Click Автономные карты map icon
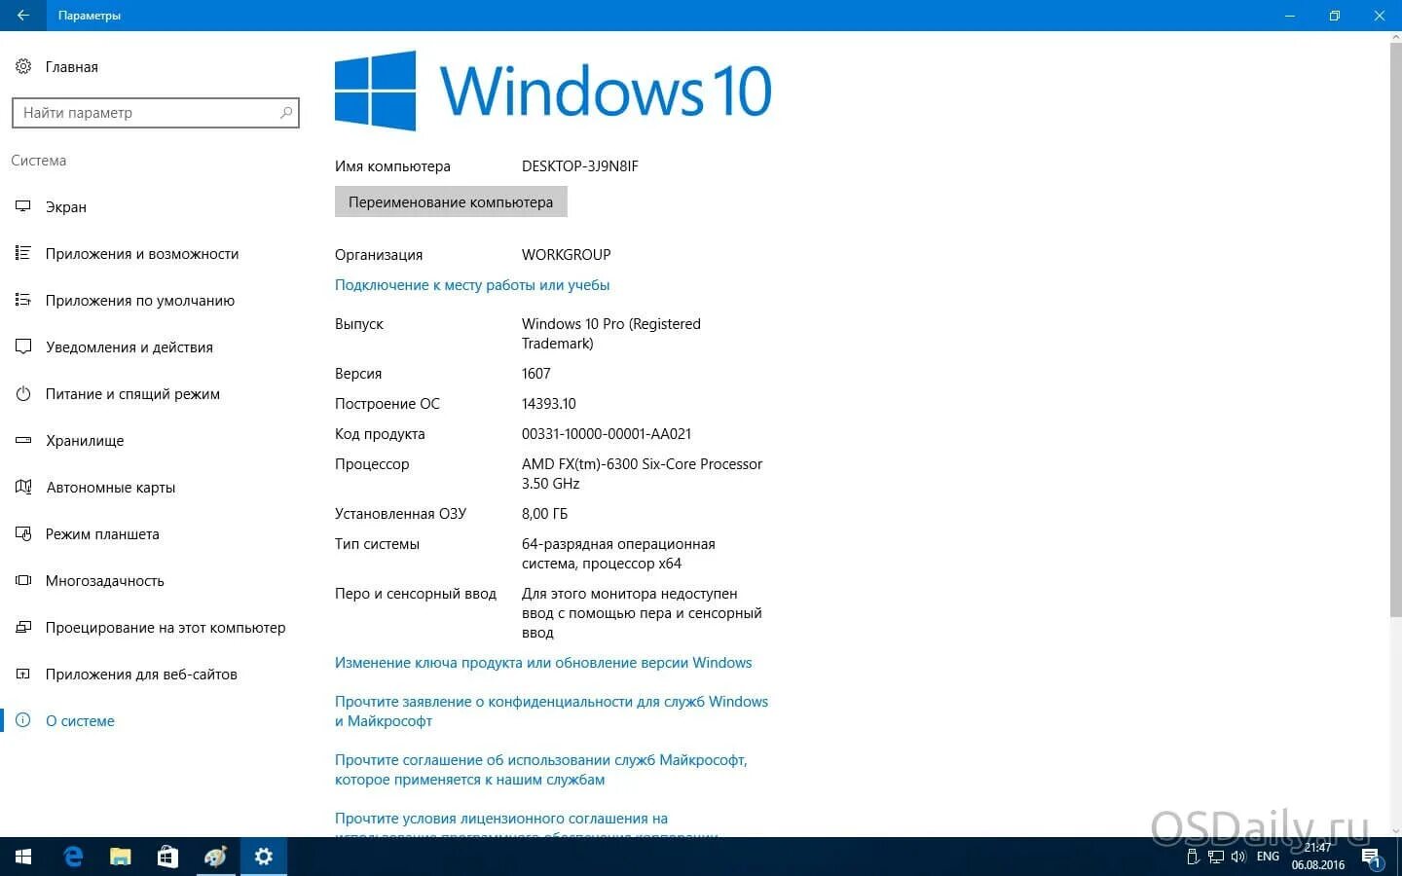Screen dimensions: 1402x876 coord(23,487)
